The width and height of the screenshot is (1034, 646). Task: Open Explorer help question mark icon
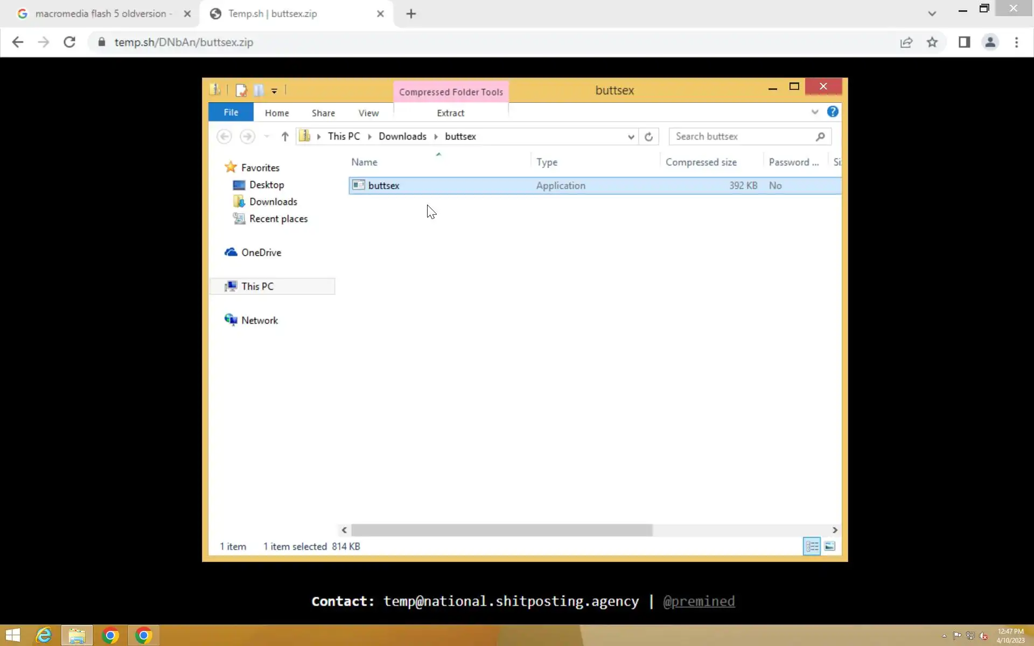[833, 112]
